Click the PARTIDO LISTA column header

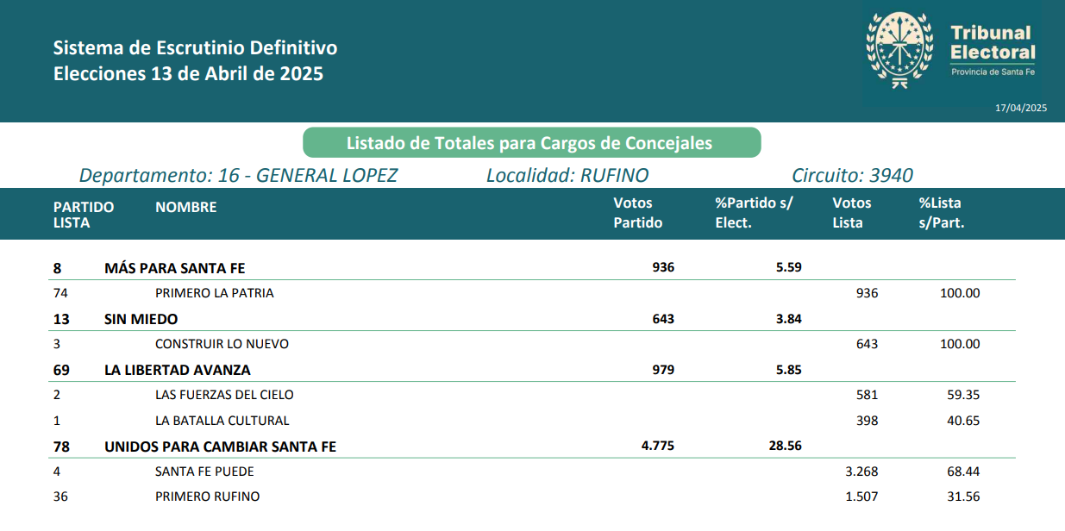click(x=83, y=214)
